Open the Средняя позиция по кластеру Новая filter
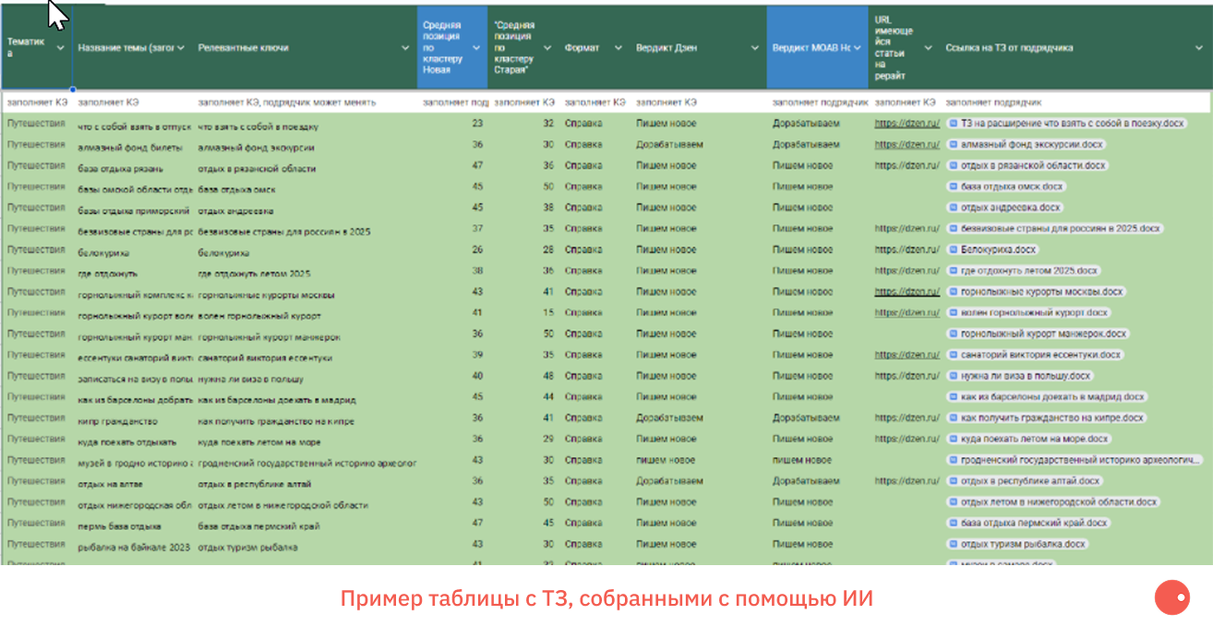The image size is (1213, 627). (476, 47)
